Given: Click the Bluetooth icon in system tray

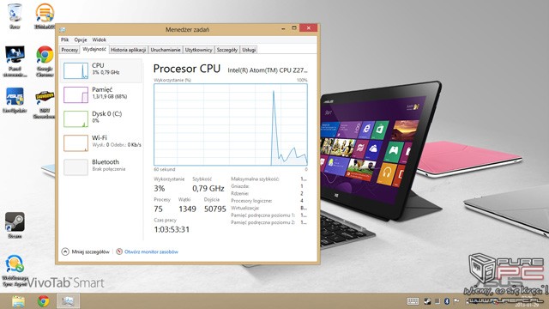Looking at the screenshot, I should pos(447,301).
